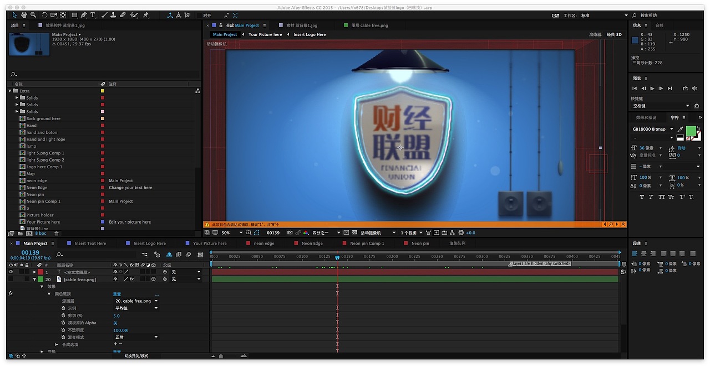The width and height of the screenshot is (710, 367).
Task: Toggle the lock on Main Project composition tab
Action: coord(221,25)
